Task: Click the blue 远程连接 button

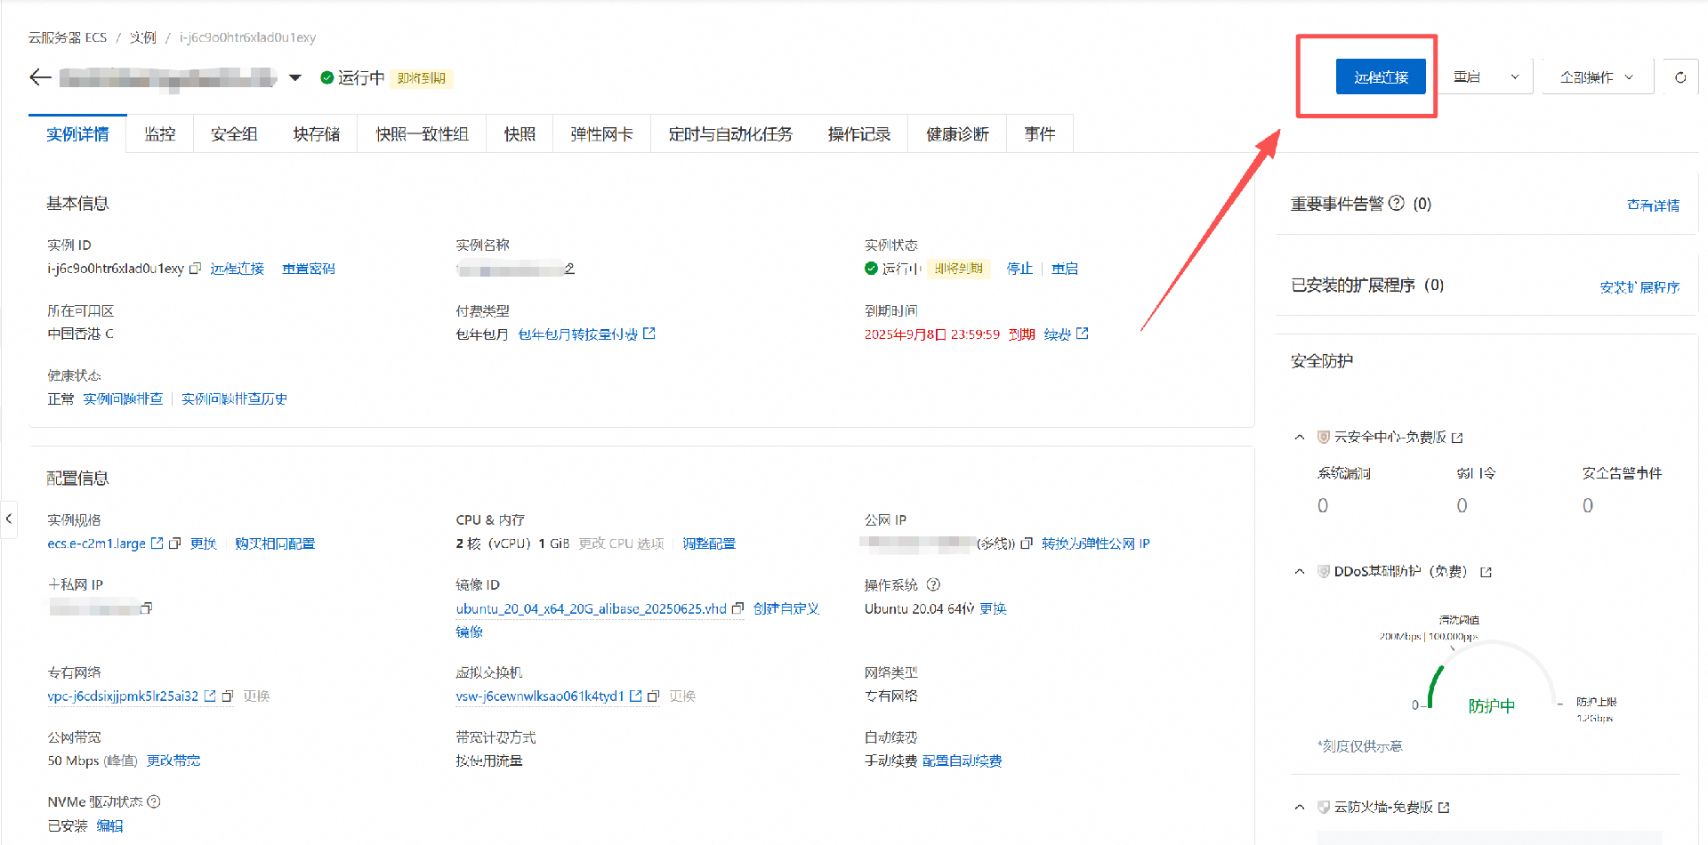Action: pos(1381,77)
